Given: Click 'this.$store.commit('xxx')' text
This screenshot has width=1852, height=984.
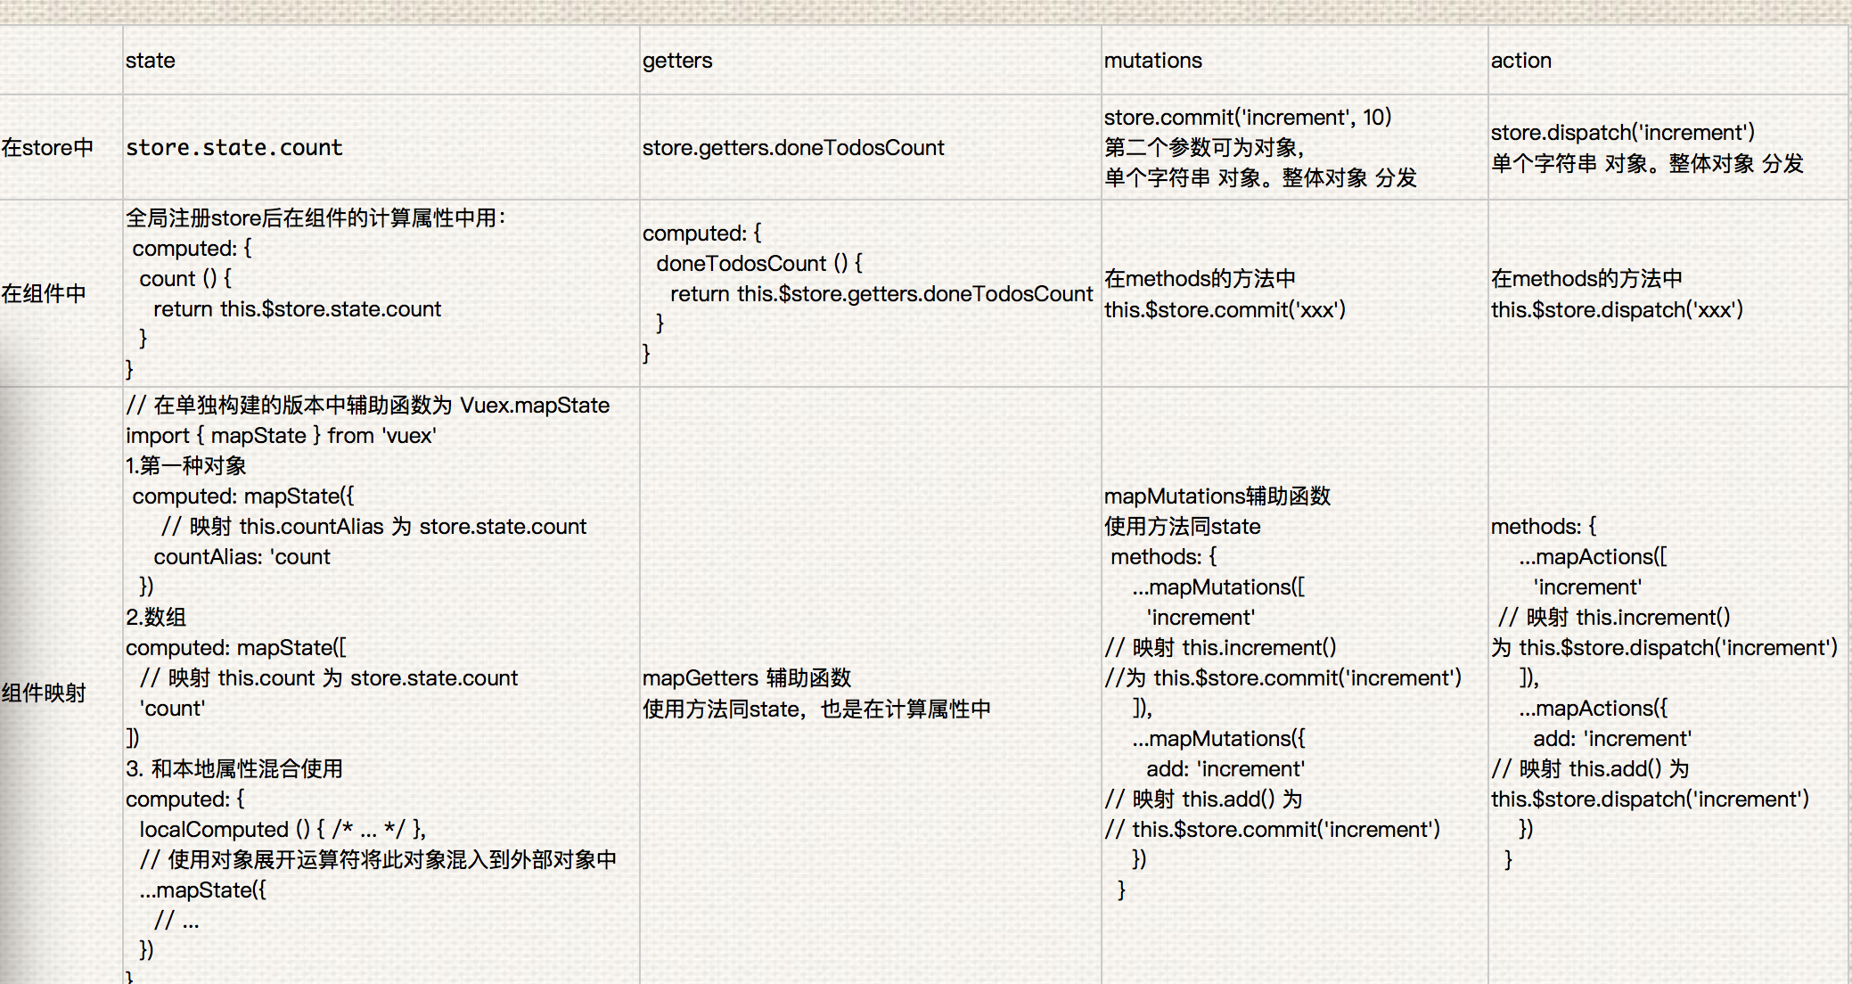Looking at the screenshot, I should (x=1225, y=310).
